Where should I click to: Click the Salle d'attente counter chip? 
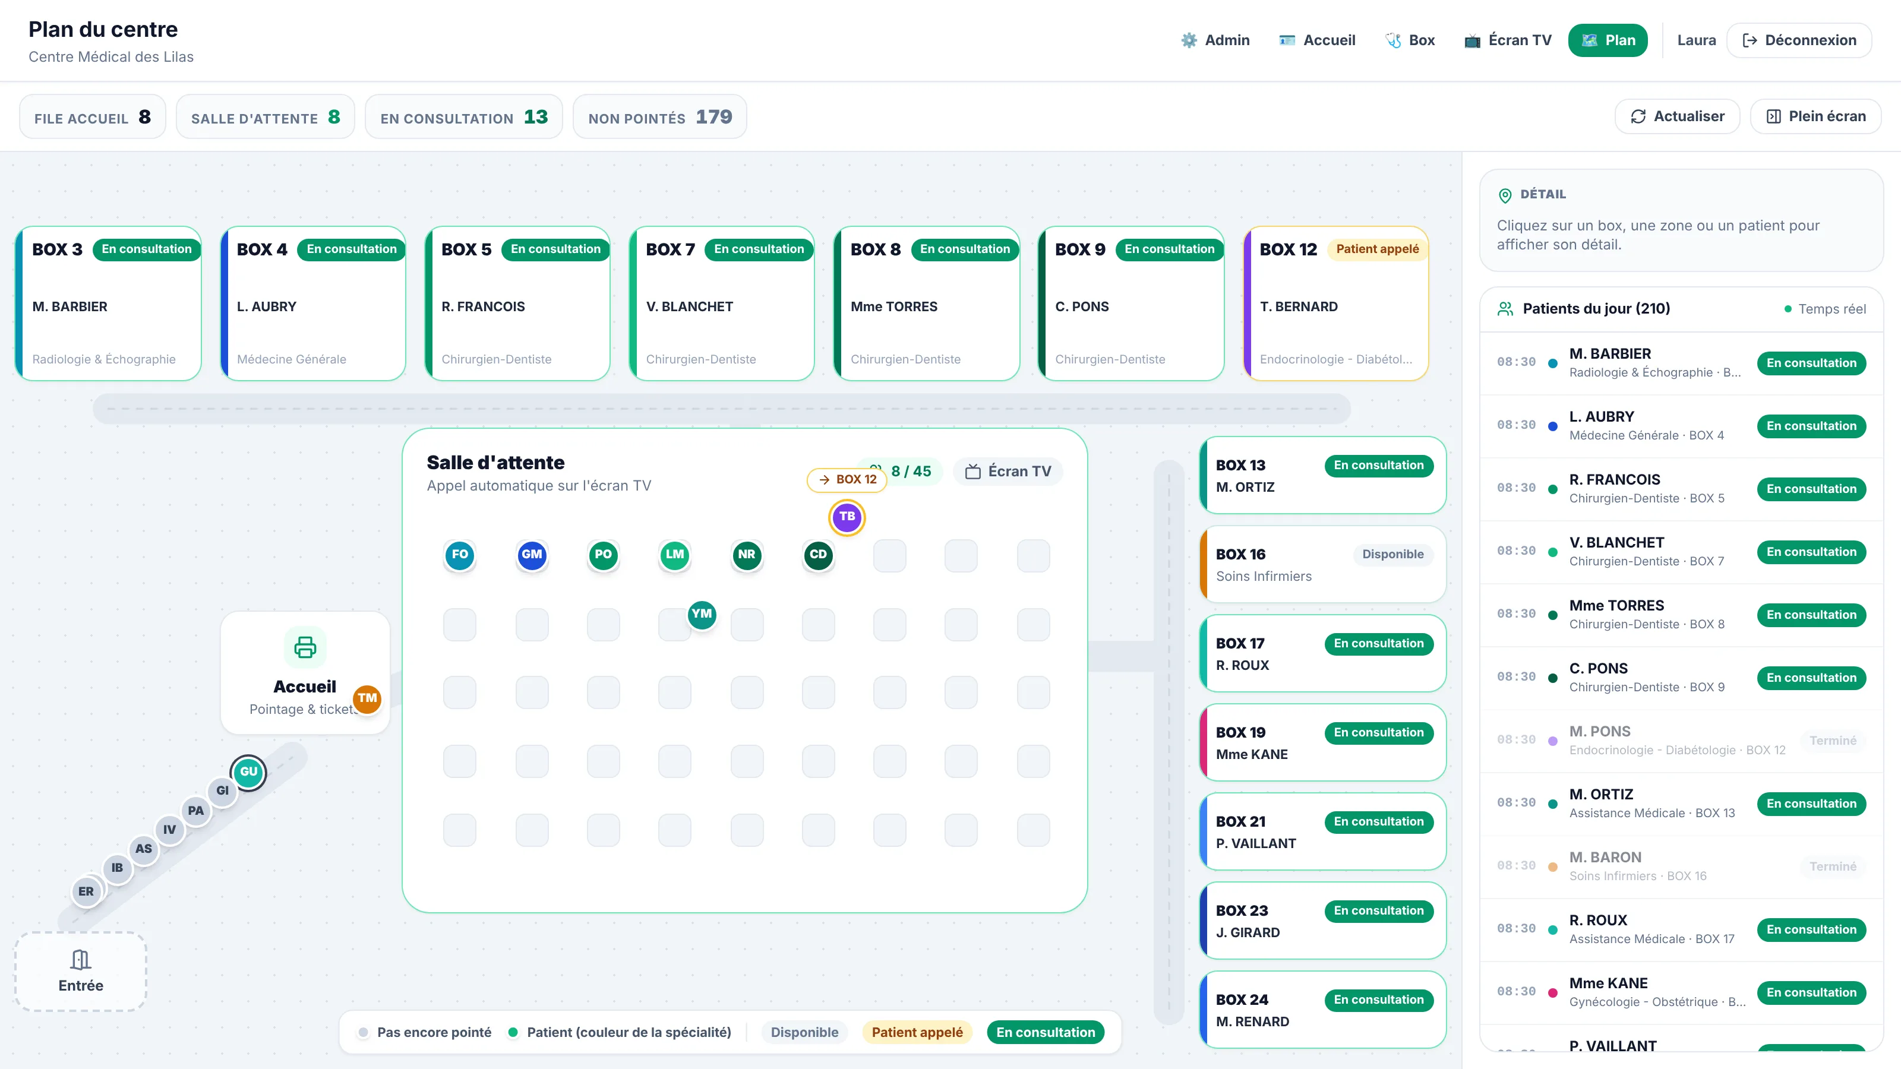pos(265,116)
